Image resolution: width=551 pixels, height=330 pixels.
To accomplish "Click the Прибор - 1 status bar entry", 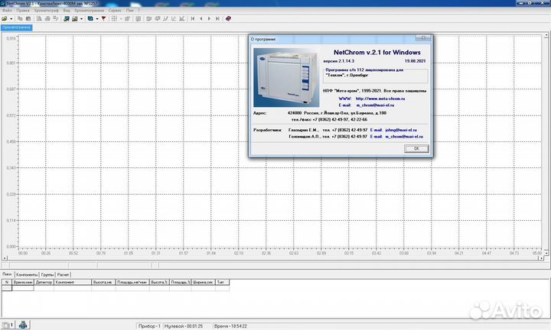I will (x=149, y=326).
